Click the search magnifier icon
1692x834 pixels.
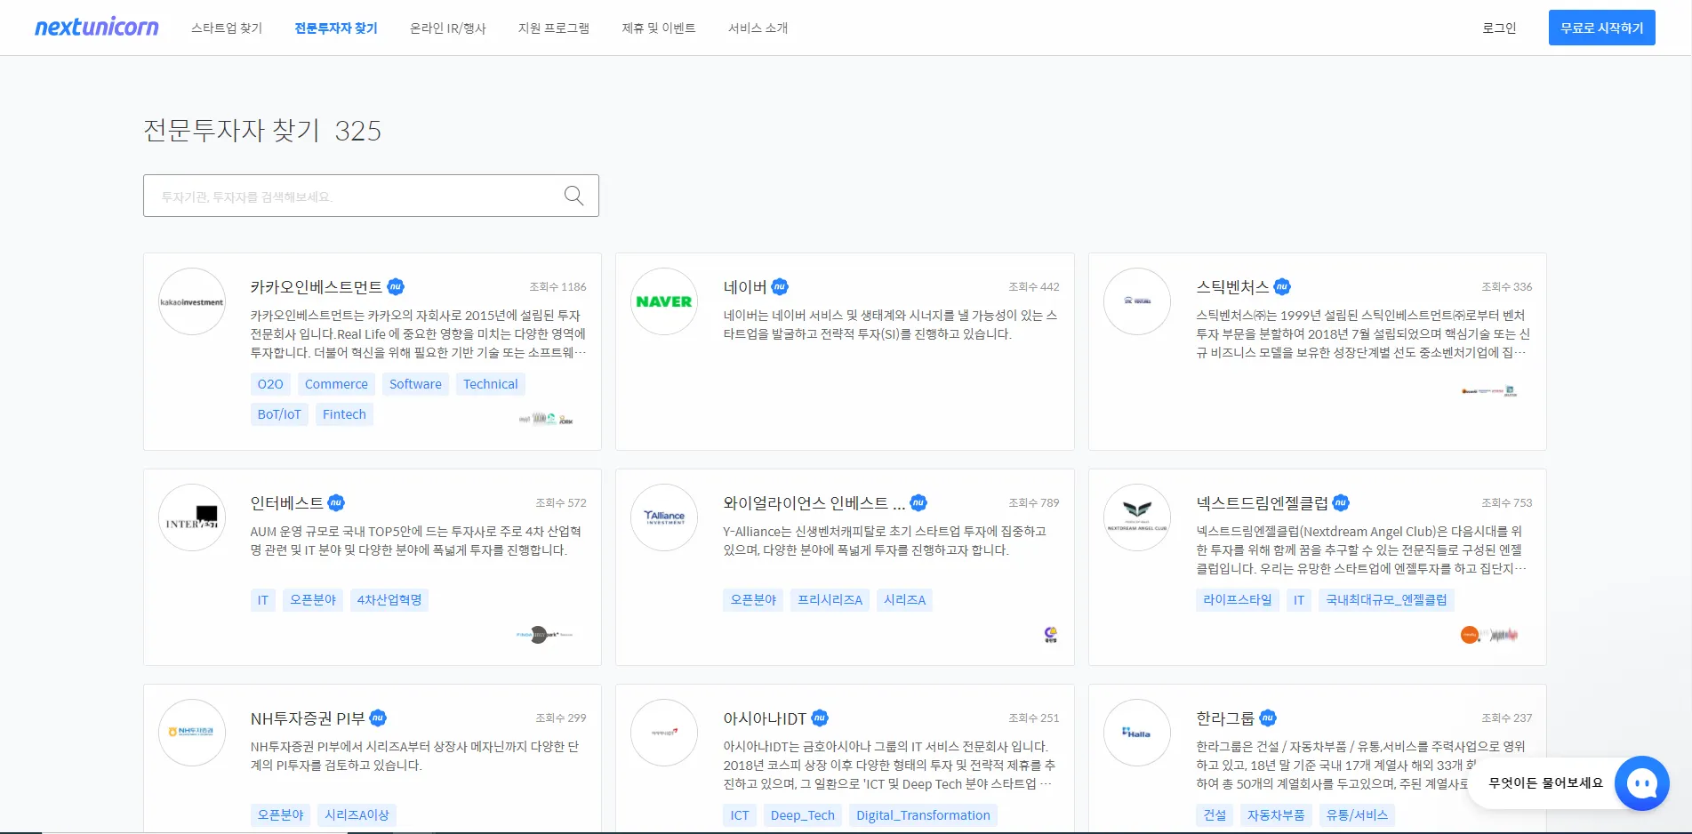(x=574, y=196)
